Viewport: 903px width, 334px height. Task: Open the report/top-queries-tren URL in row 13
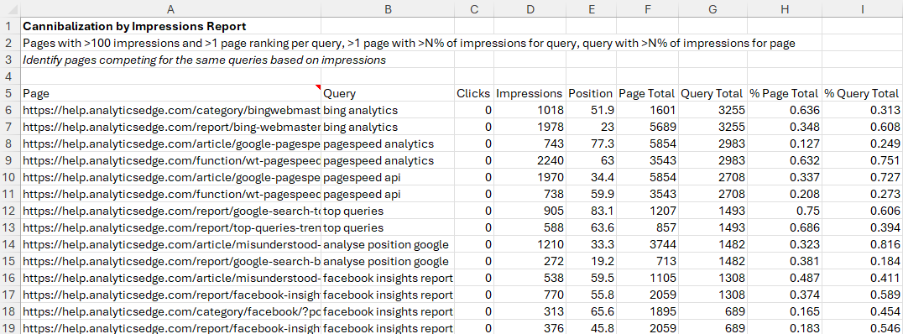tap(170, 227)
